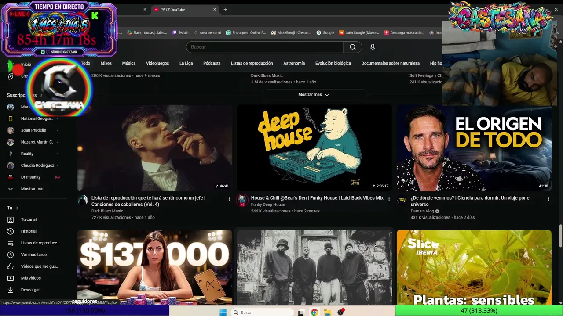Open the Photopea bookmark

pyautogui.click(x=246, y=33)
